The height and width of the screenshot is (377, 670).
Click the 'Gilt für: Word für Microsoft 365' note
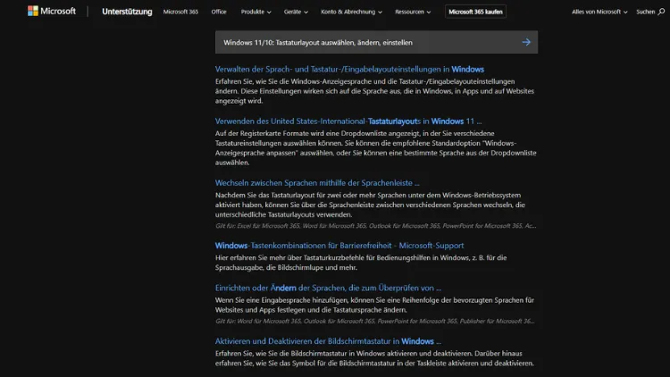pos(374,321)
